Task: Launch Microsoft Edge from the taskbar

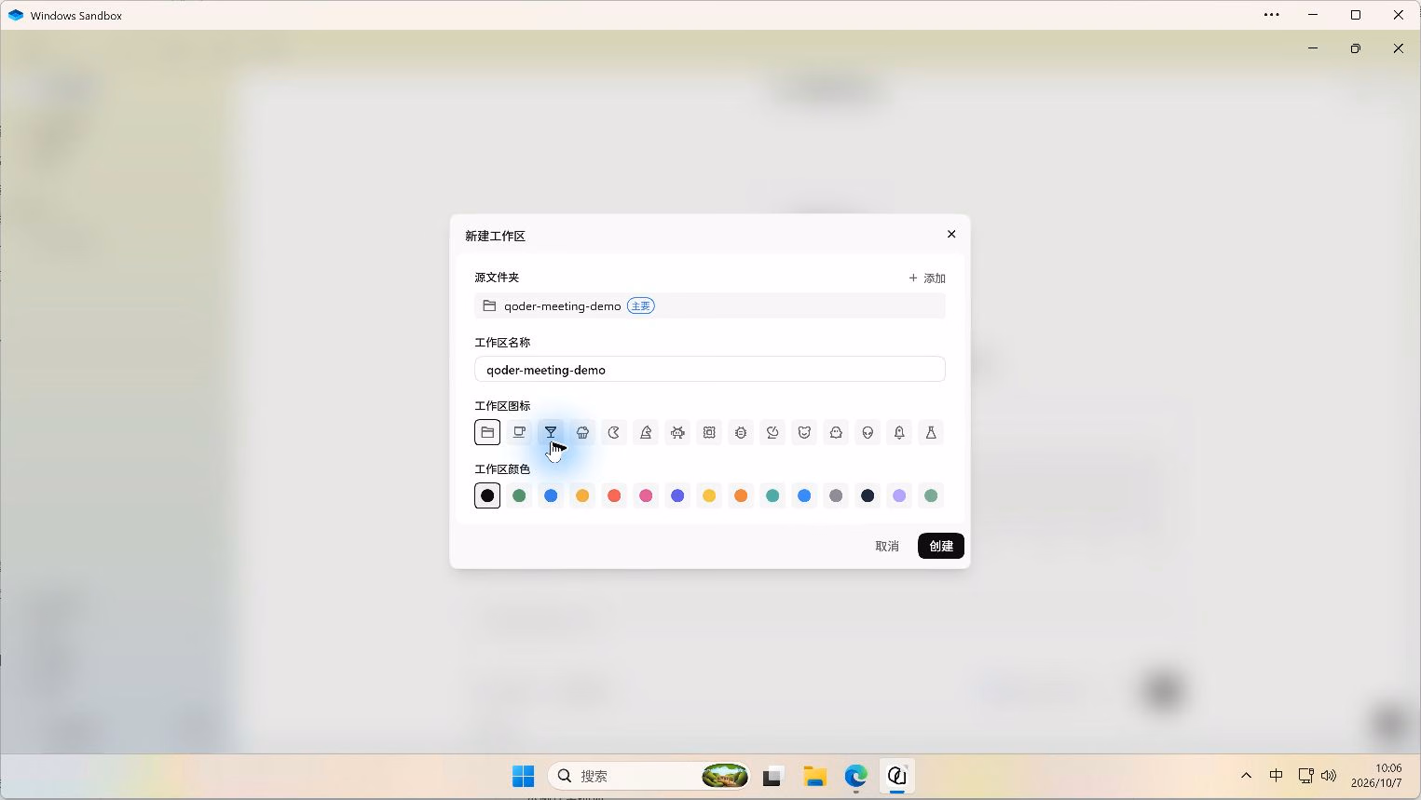Action: pyautogui.click(x=856, y=776)
